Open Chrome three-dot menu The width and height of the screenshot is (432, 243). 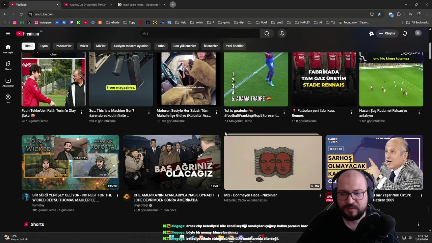(x=426, y=14)
